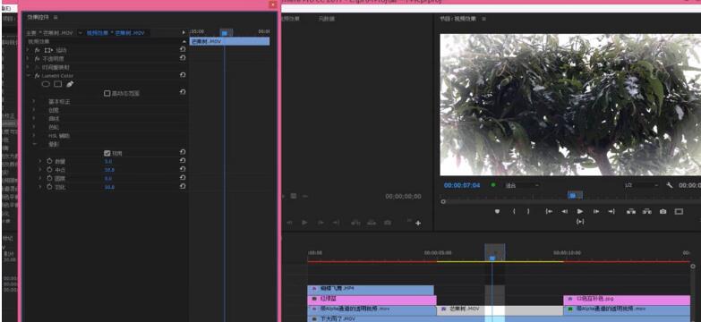Select the rectangle mask tool under Lumetri Color
The width and height of the screenshot is (701, 322).
point(57,84)
